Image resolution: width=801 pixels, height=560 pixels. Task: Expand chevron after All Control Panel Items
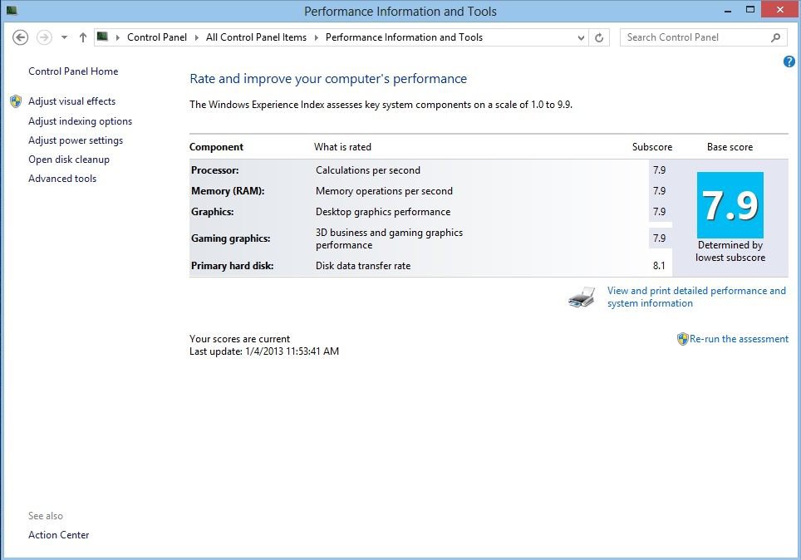(x=317, y=37)
